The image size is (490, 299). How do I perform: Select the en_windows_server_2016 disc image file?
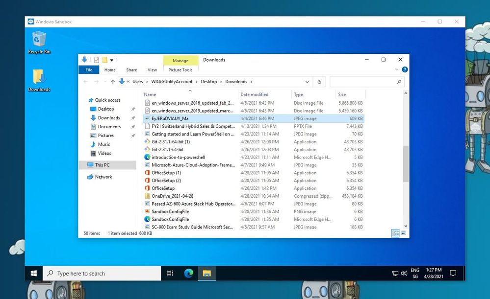click(x=253, y=103)
